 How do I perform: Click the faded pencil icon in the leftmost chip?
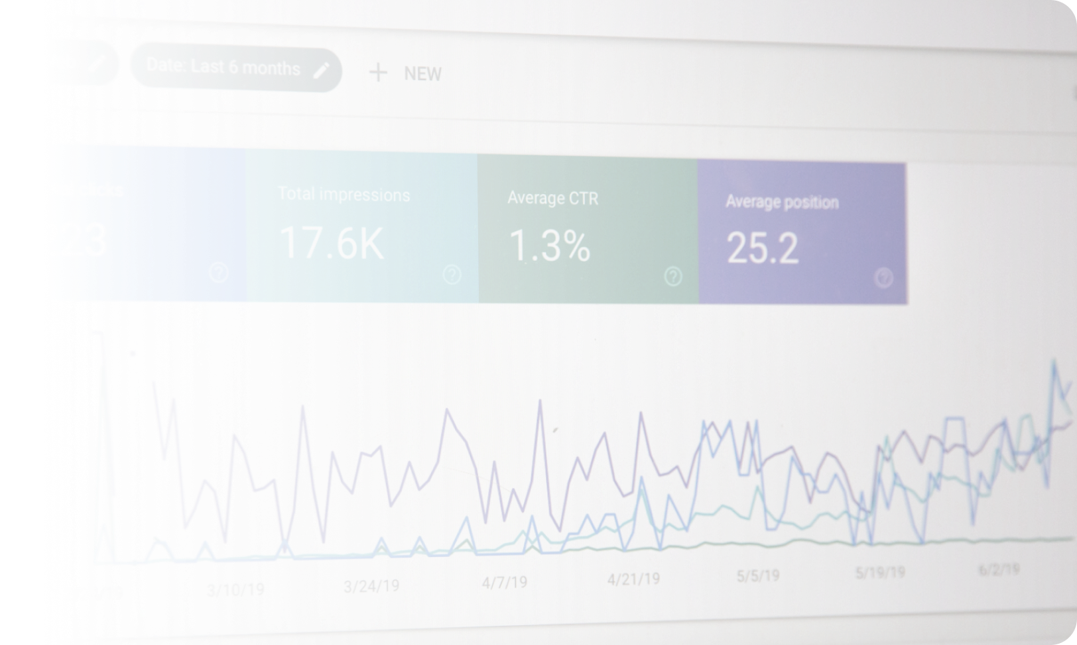(x=97, y=63)
